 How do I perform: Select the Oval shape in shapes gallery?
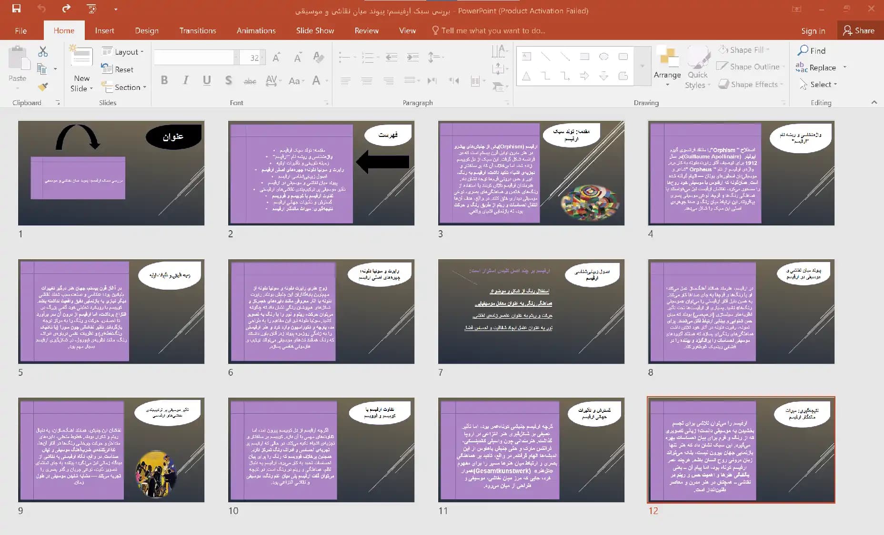pos(603,57)
